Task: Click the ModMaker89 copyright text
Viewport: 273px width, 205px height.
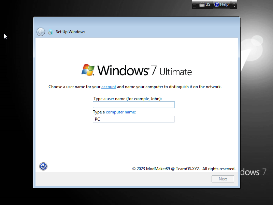Action: click(x=184, y=169)
